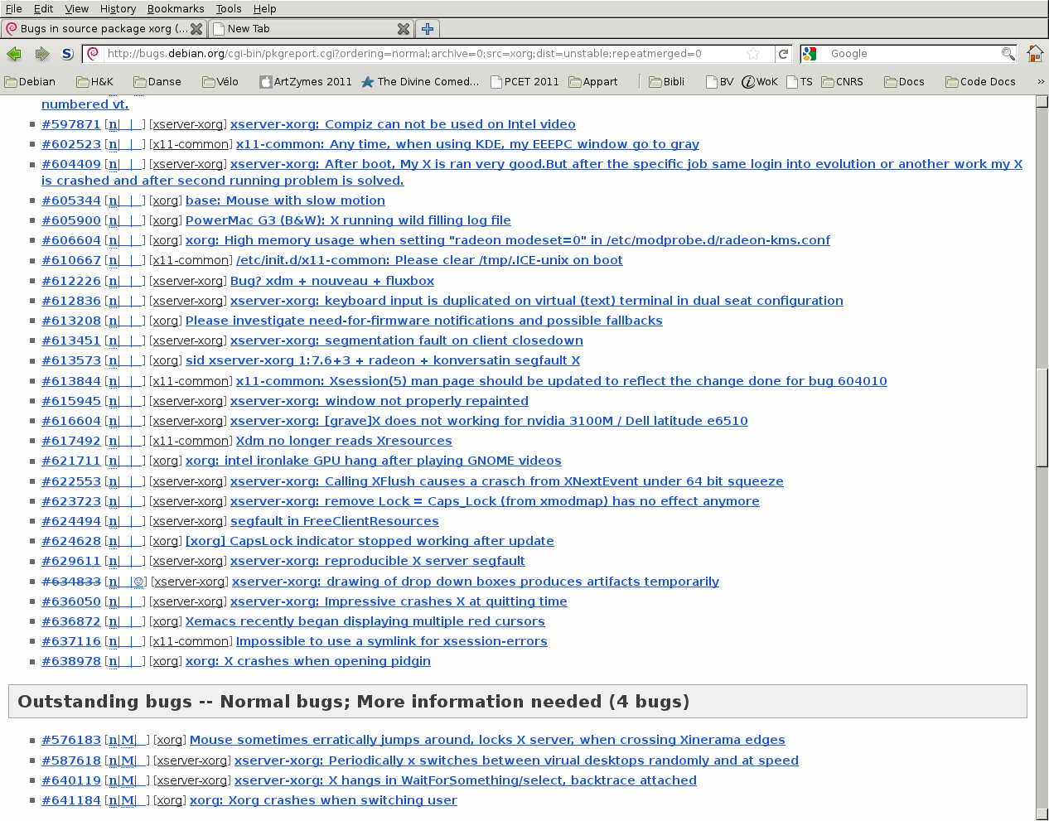Bookmark this page with the star icon
Image resolution: width=1049 pixels, height=821 pixels.
[753, 54]
